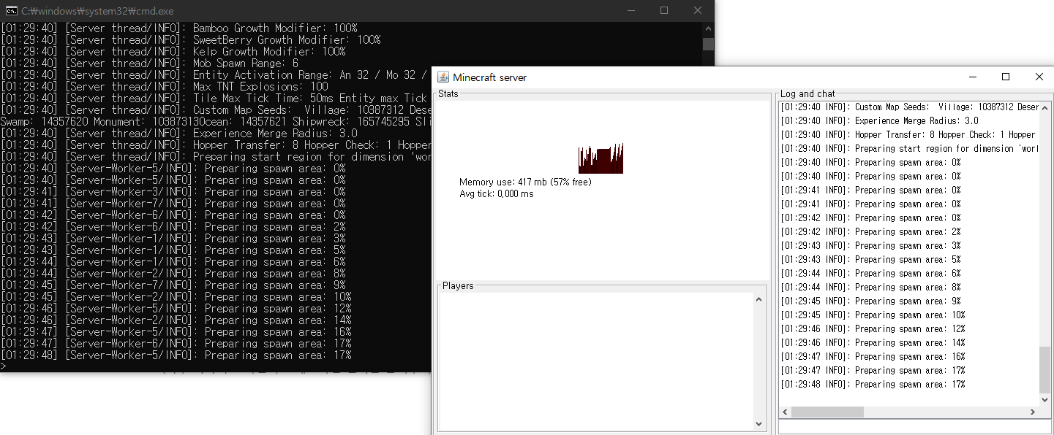1054x435 pixels.
Task: Click the Players list scroll up arrow
Action: tap(758, 299)
